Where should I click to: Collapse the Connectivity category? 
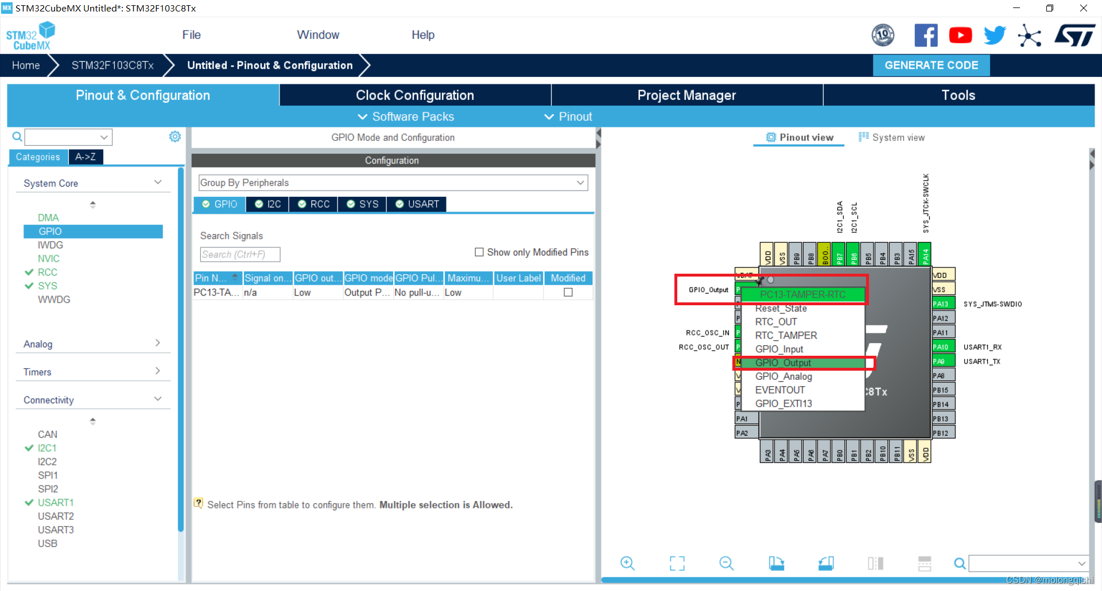pos(158,399)
